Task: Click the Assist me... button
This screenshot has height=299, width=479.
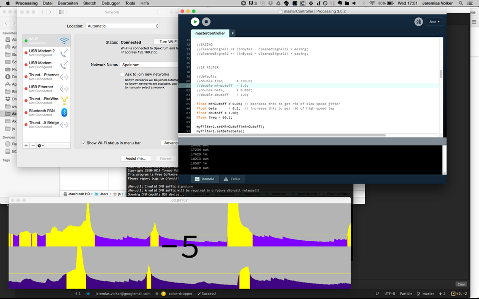Action: point(136,158)
